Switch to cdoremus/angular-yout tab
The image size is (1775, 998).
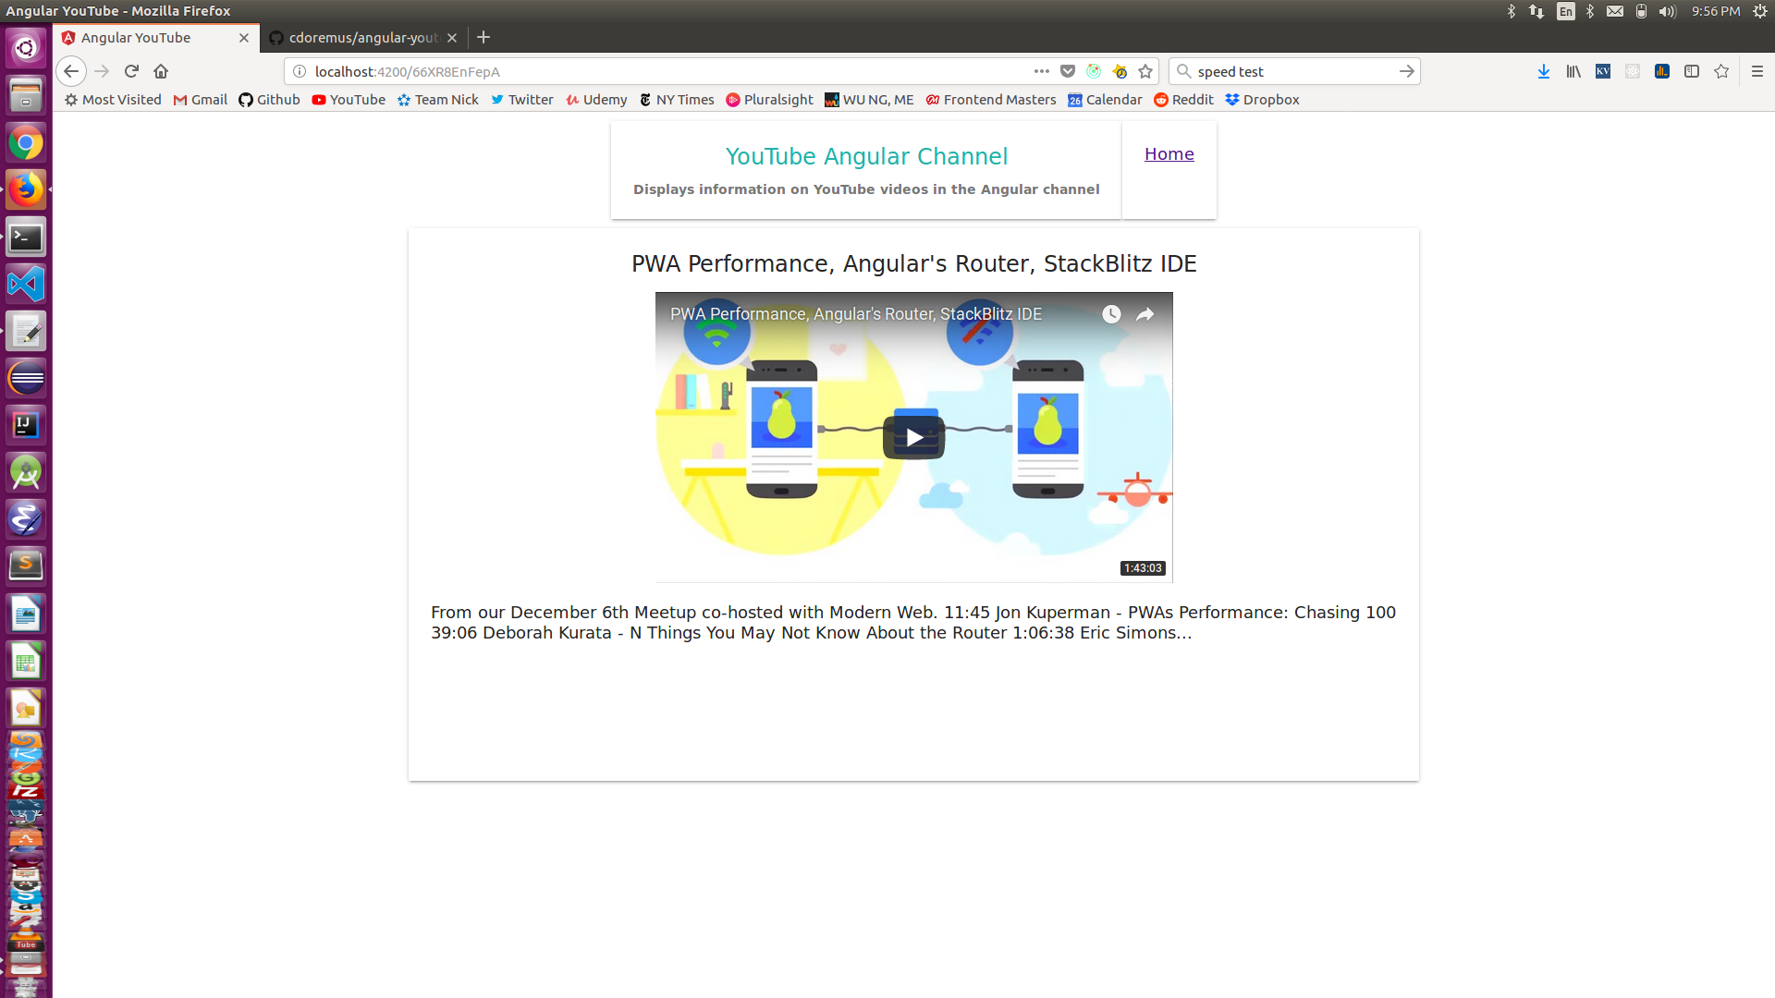pos(362,38)
